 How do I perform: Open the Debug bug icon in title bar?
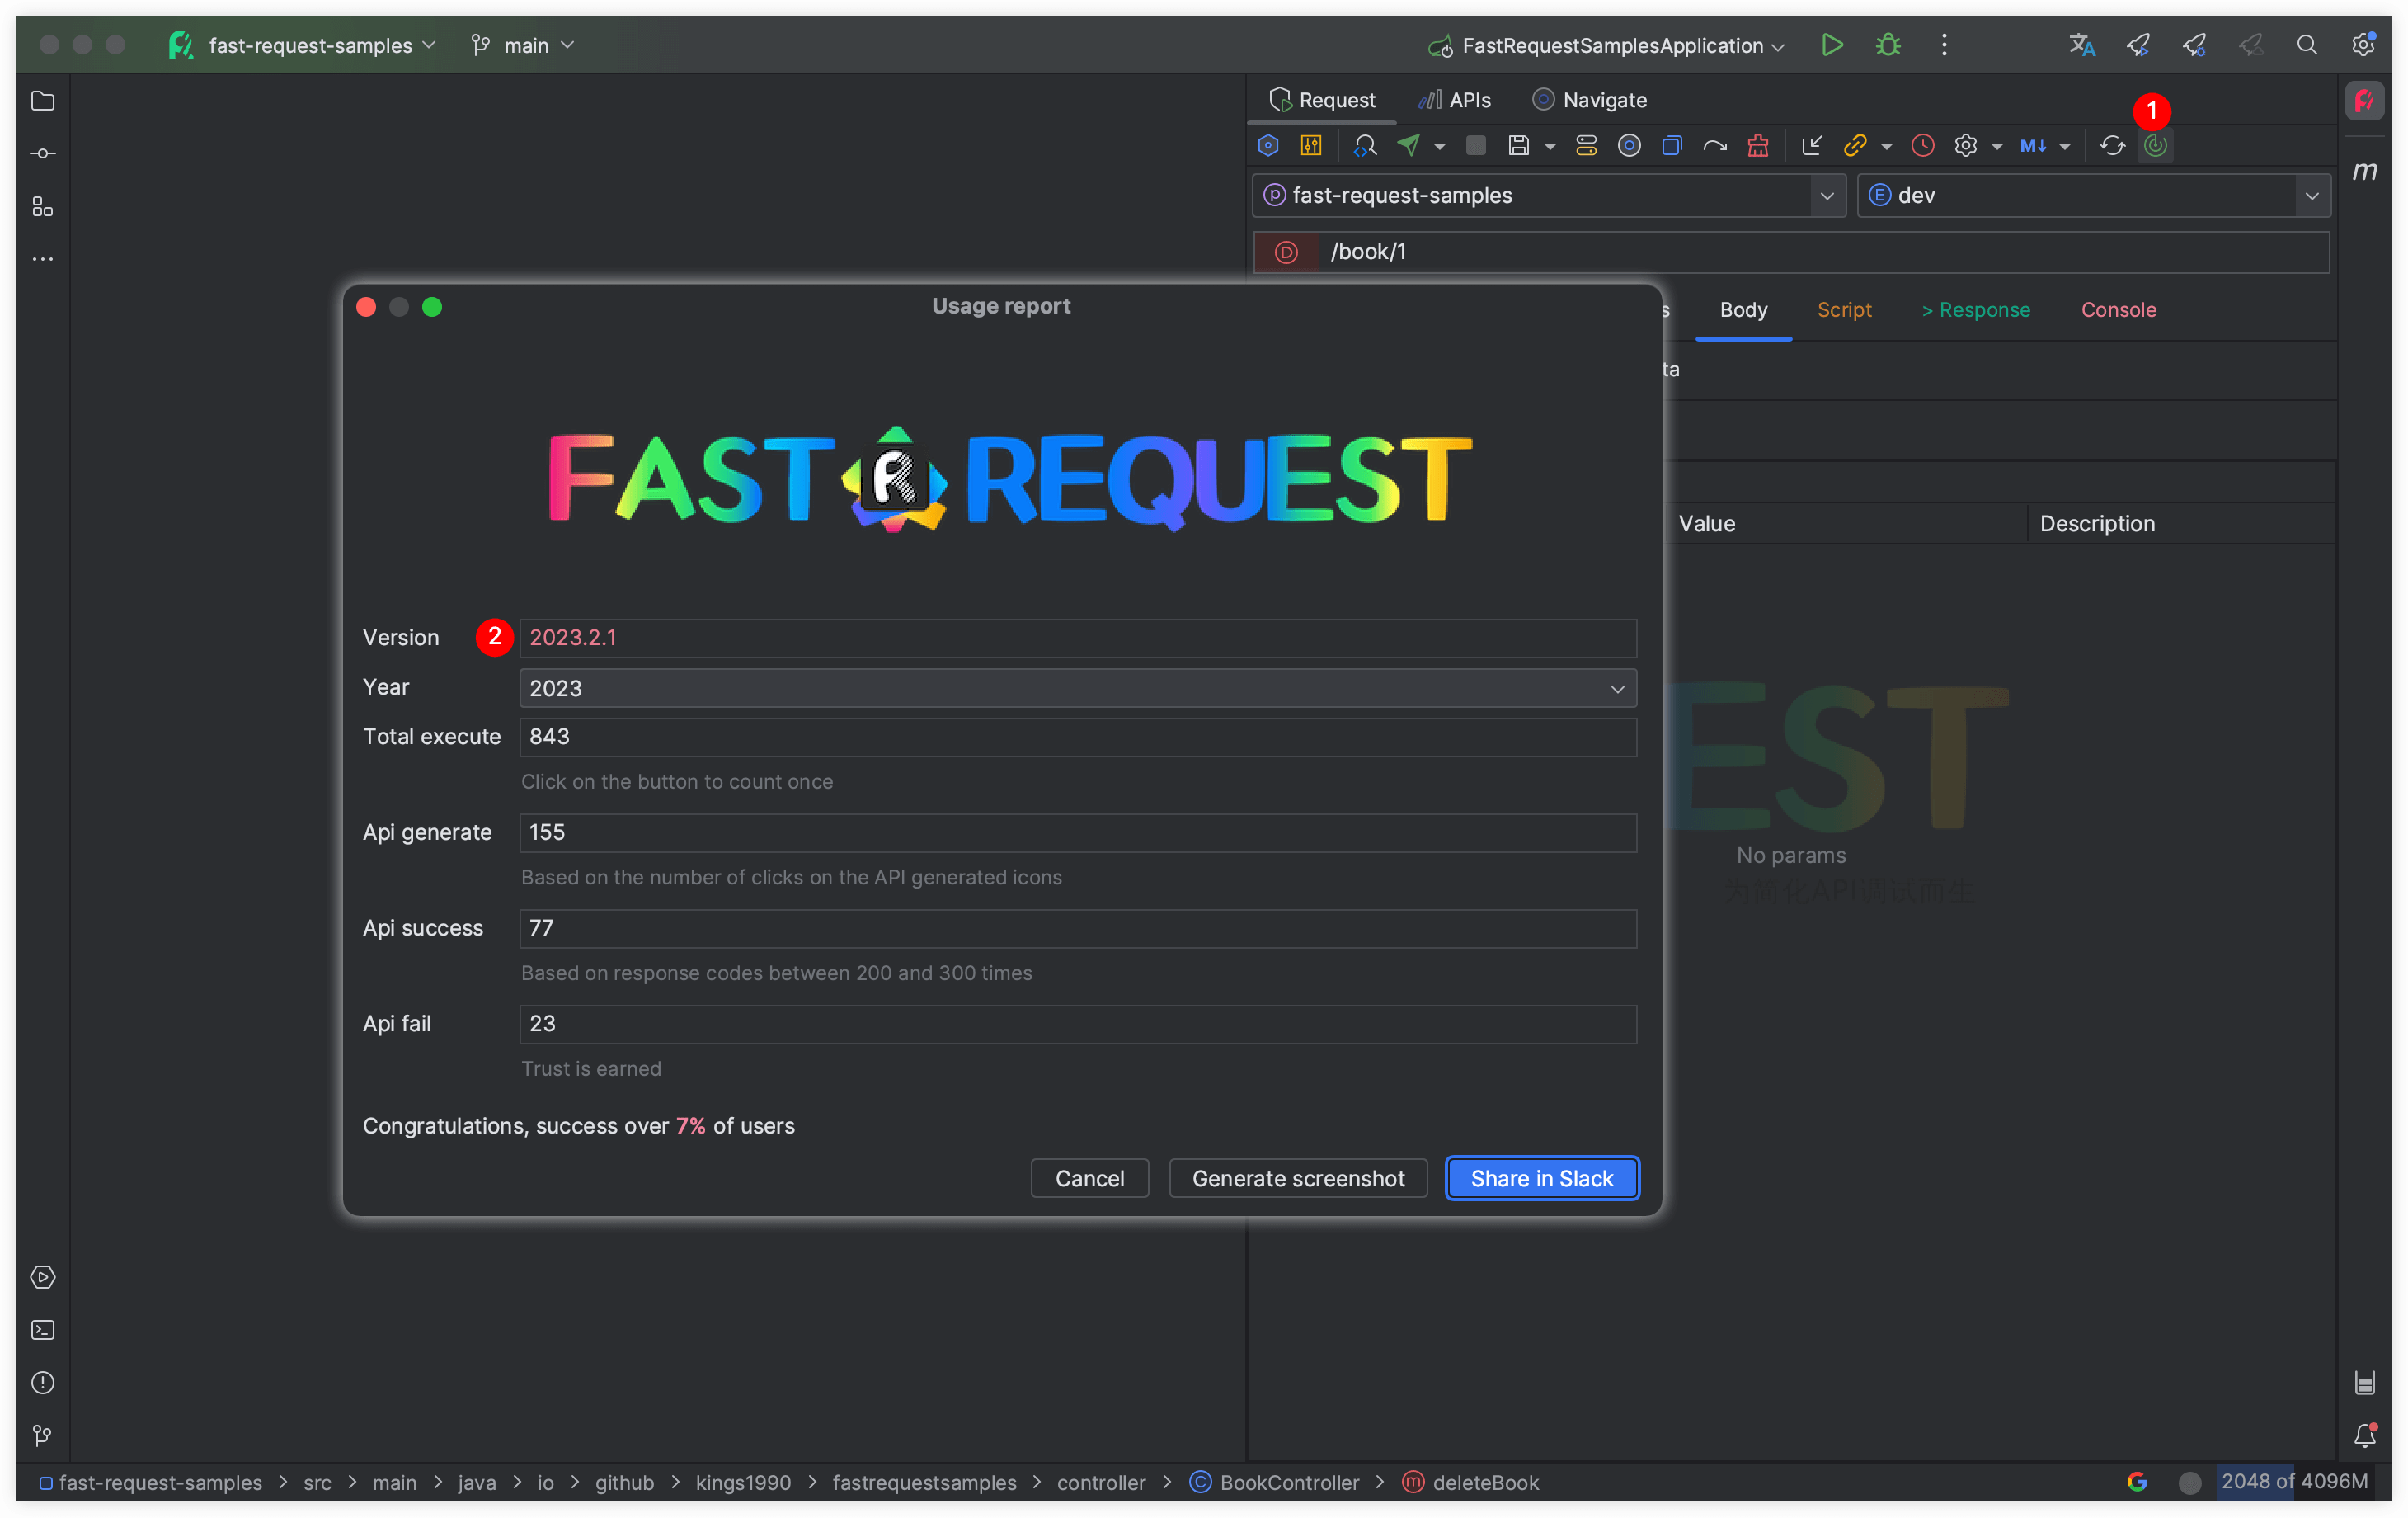[x=1887, y=45]
